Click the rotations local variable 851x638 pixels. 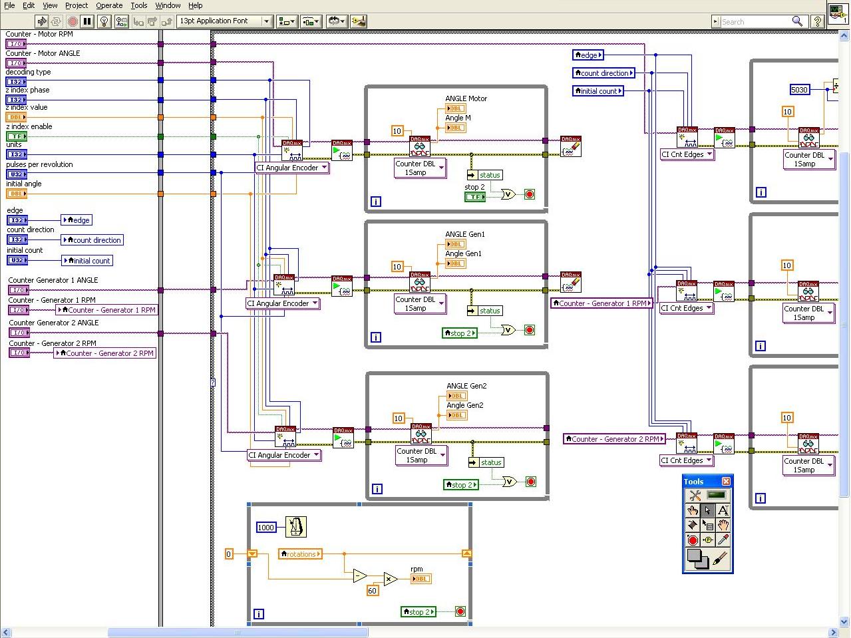pos(300,554)
